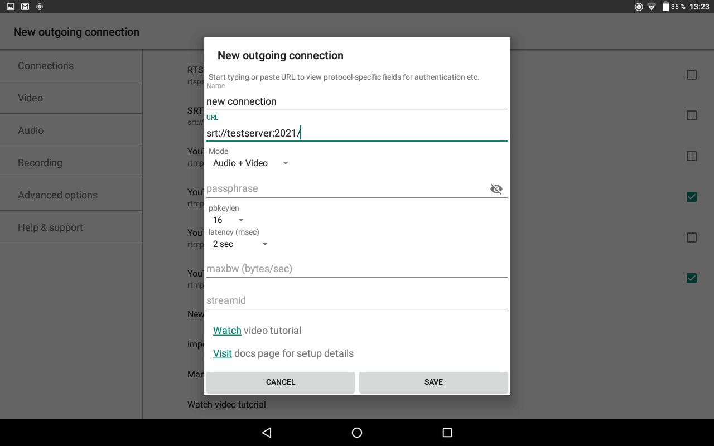714x446 pixels.
Task: Toggle passphrase visibility eye icon
Action: (x=496, y=189)
